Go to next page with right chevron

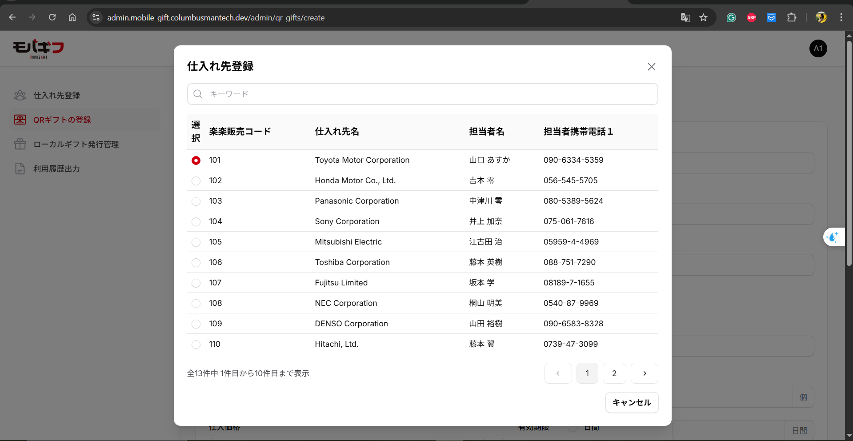point(644,373)
